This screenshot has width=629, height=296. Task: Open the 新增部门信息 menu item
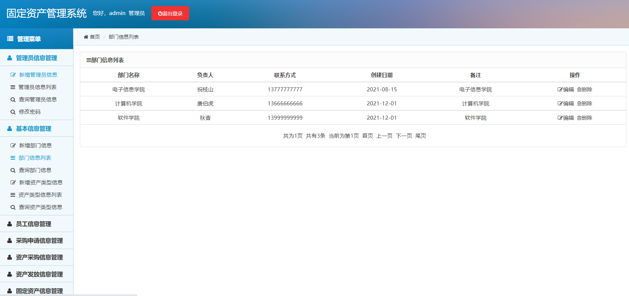(x=35, y=146)
